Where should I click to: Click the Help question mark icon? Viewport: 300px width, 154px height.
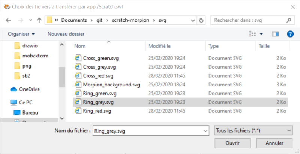(x=290, y=34)
